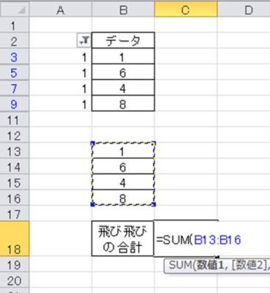Click SUM in the function tooltip

[x=180, y=265]
